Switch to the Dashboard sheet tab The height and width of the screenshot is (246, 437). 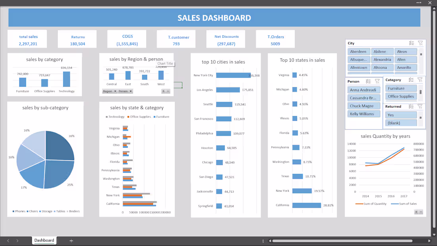coord(44,240)
